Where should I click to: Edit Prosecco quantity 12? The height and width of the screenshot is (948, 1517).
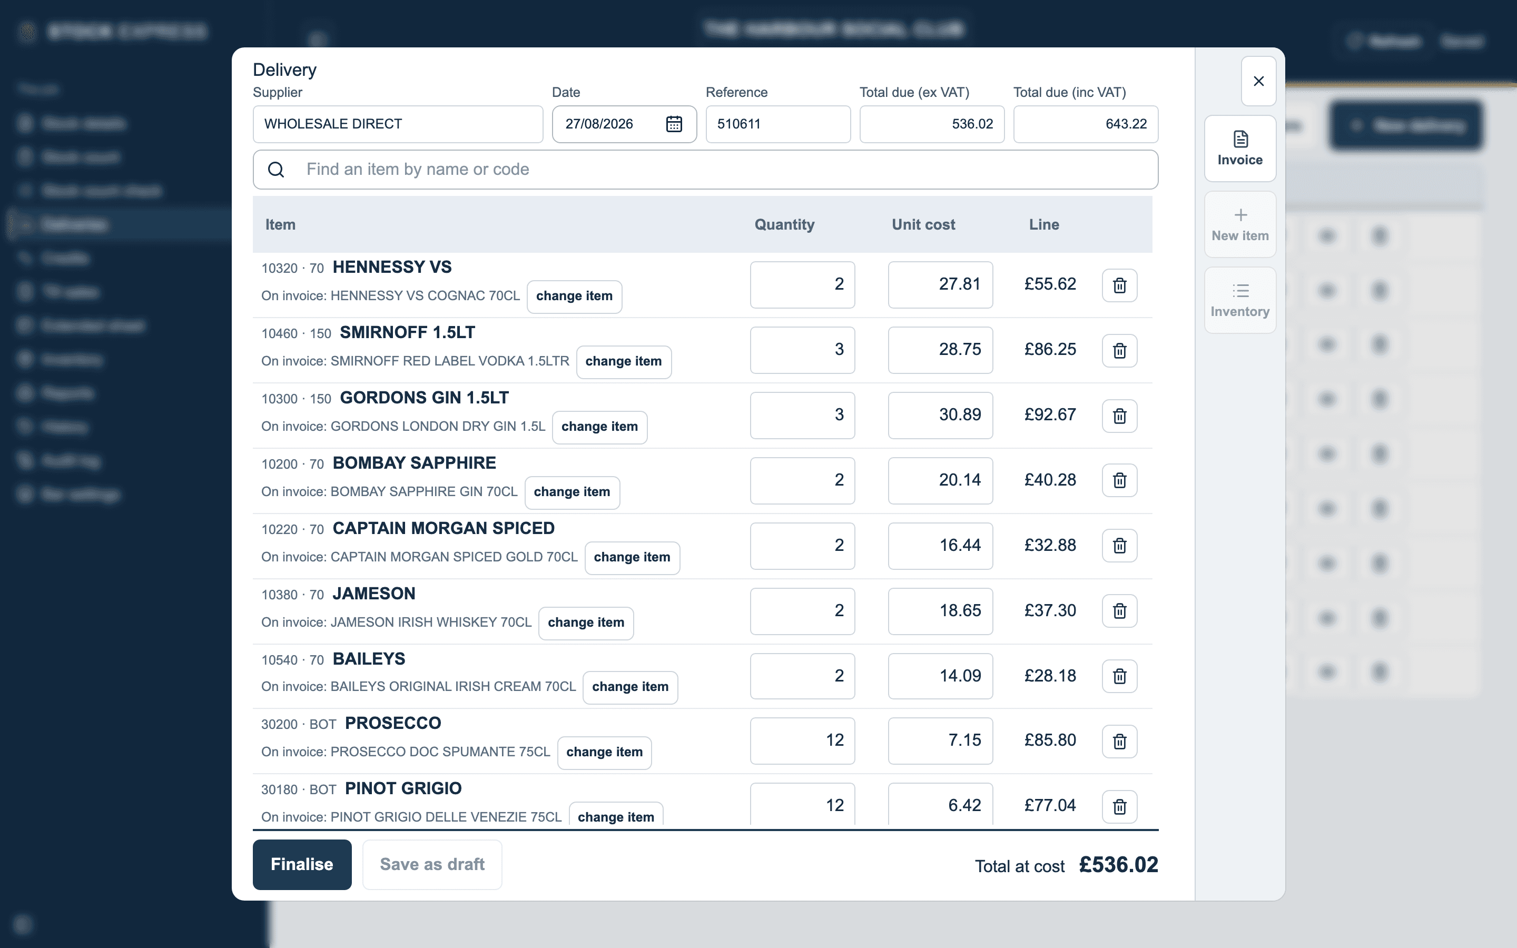click(x=802, y=740)
